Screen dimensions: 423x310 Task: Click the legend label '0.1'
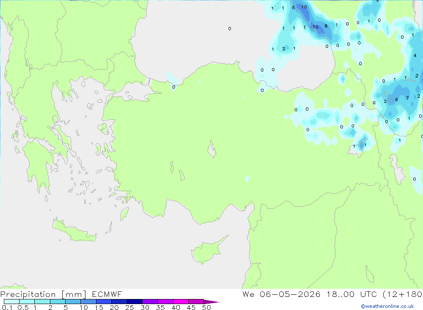(x=7, y=307)
